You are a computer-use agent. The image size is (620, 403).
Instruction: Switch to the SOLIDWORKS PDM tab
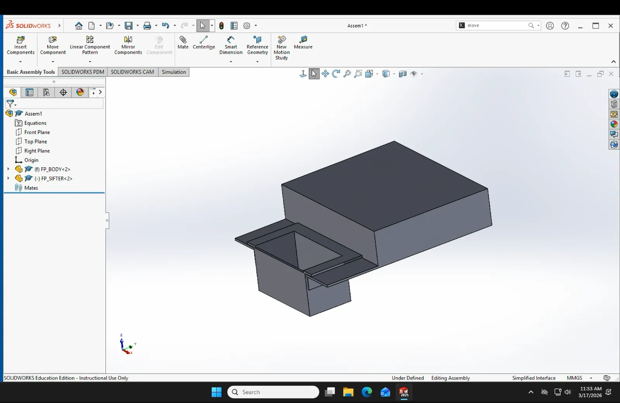pyautogui.click(x=83, y=72)
